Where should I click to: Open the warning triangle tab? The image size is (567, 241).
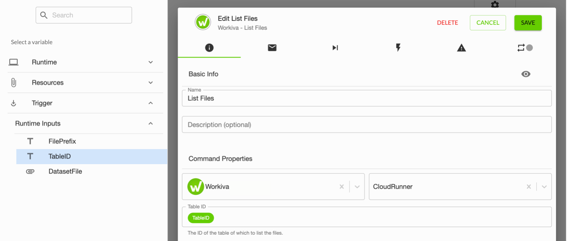[x=461, y=48]
